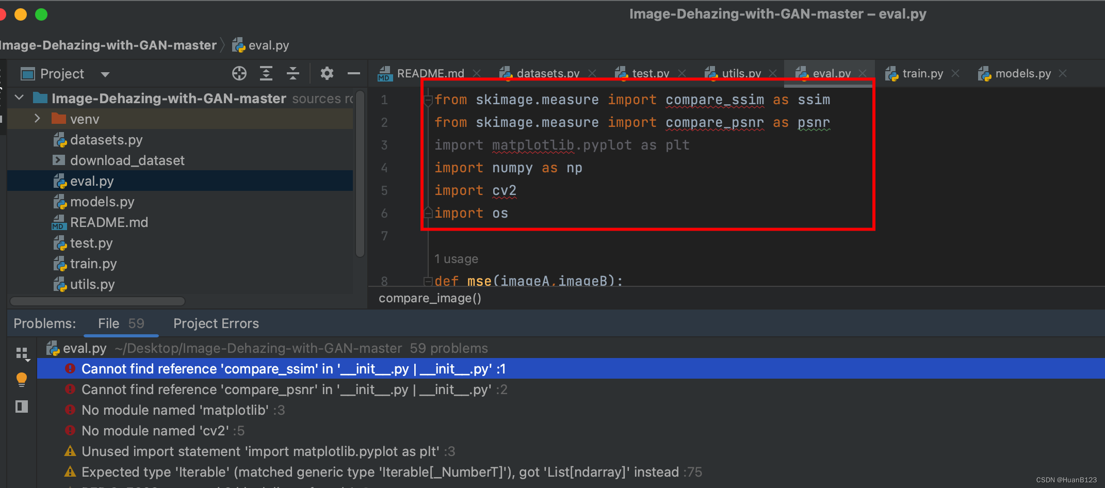Click the fold end marker at line 6

coord(428,212)
